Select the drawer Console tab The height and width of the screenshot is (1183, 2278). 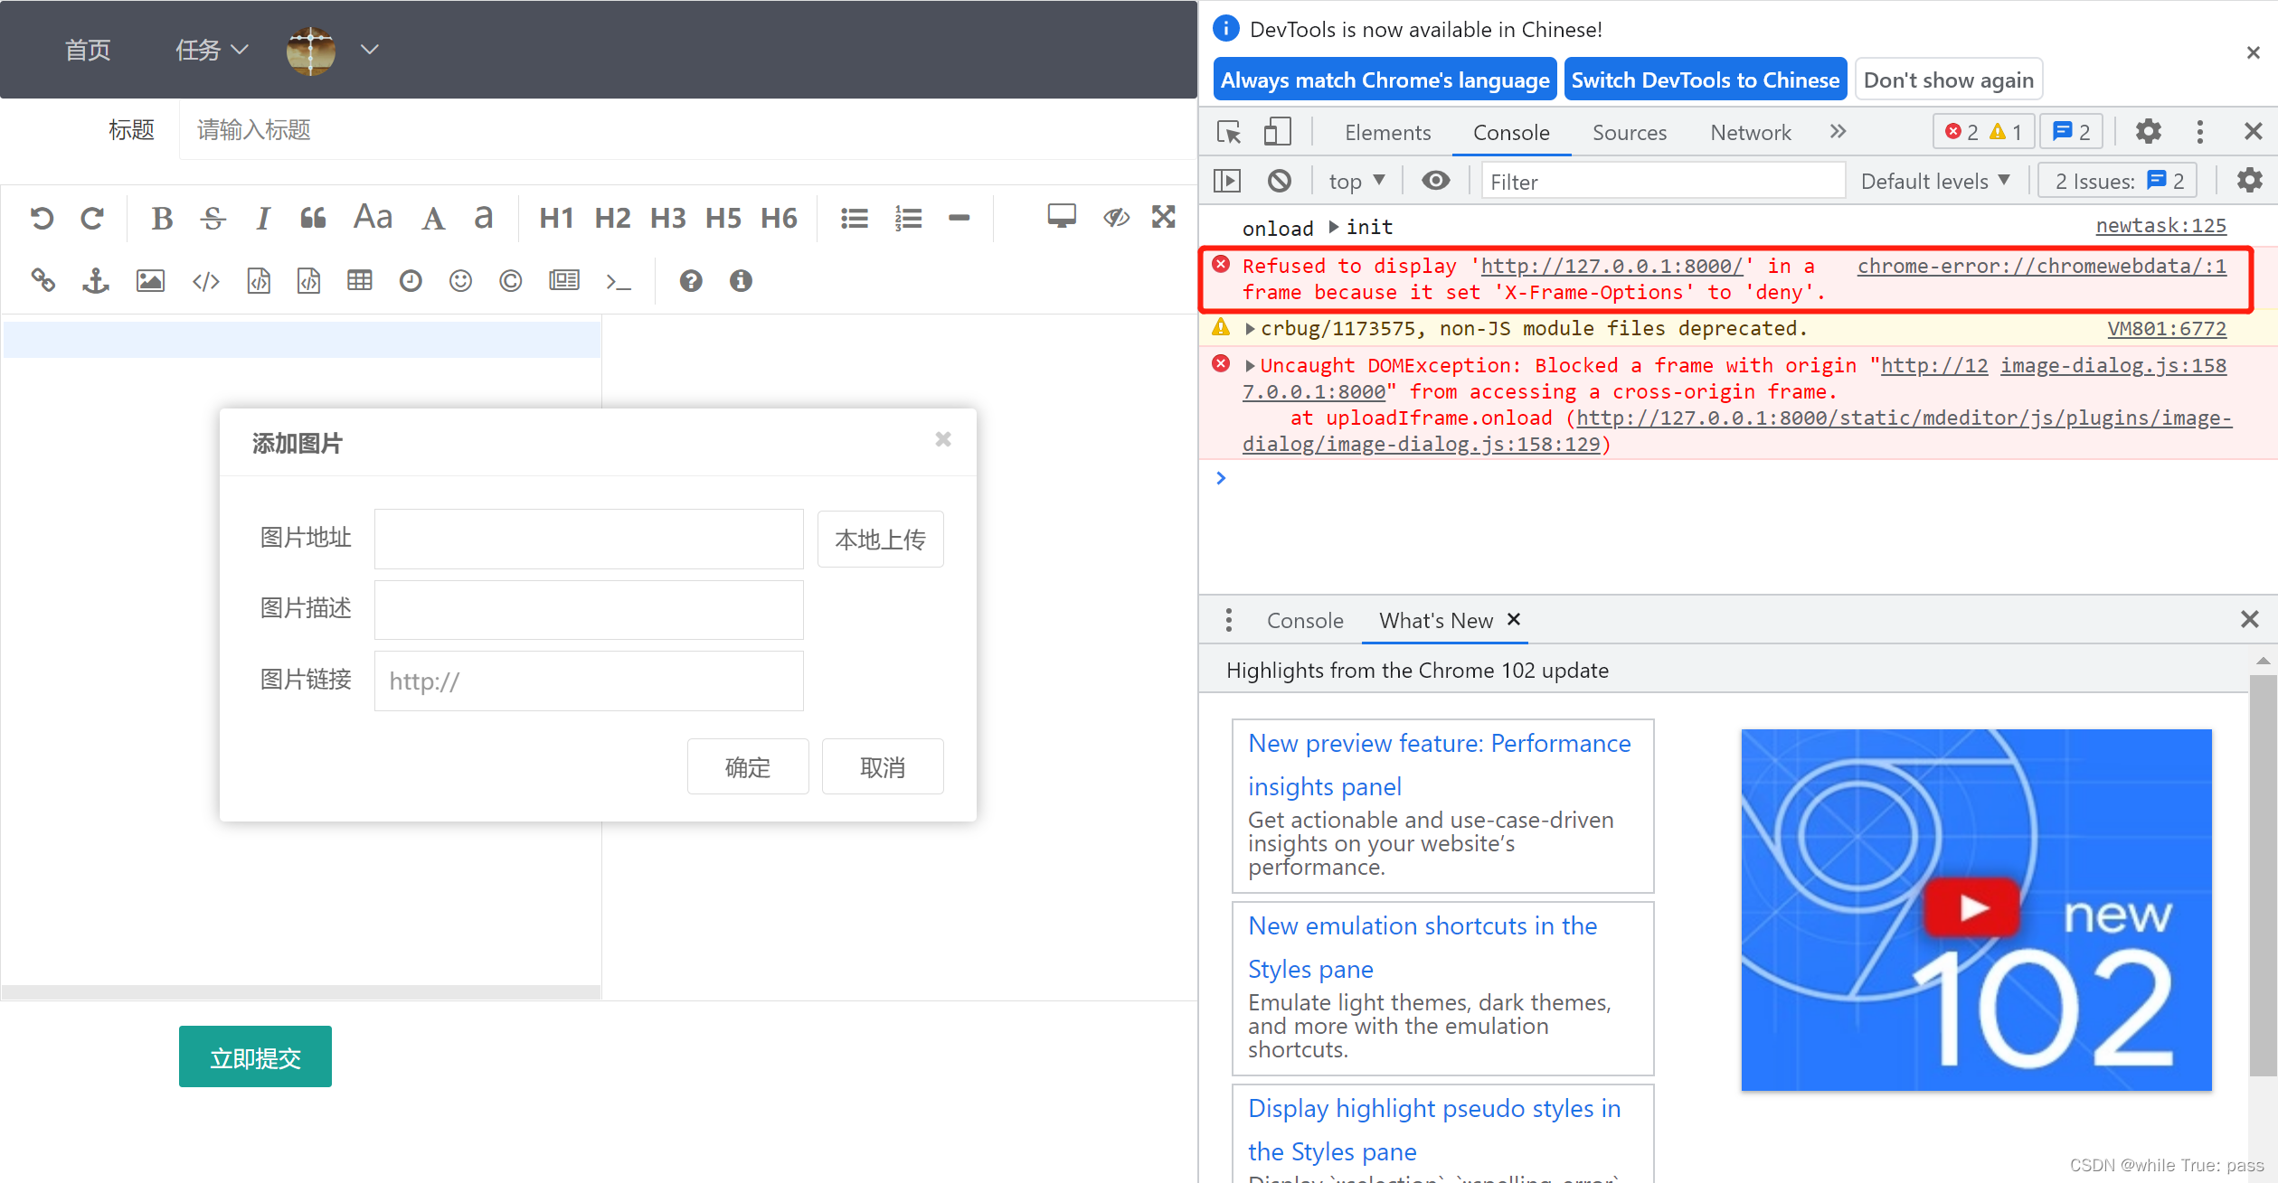[1305, 621]
